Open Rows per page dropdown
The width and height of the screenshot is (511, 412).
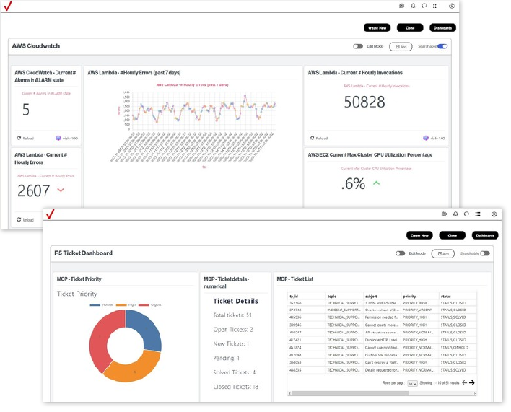[412, 384]
